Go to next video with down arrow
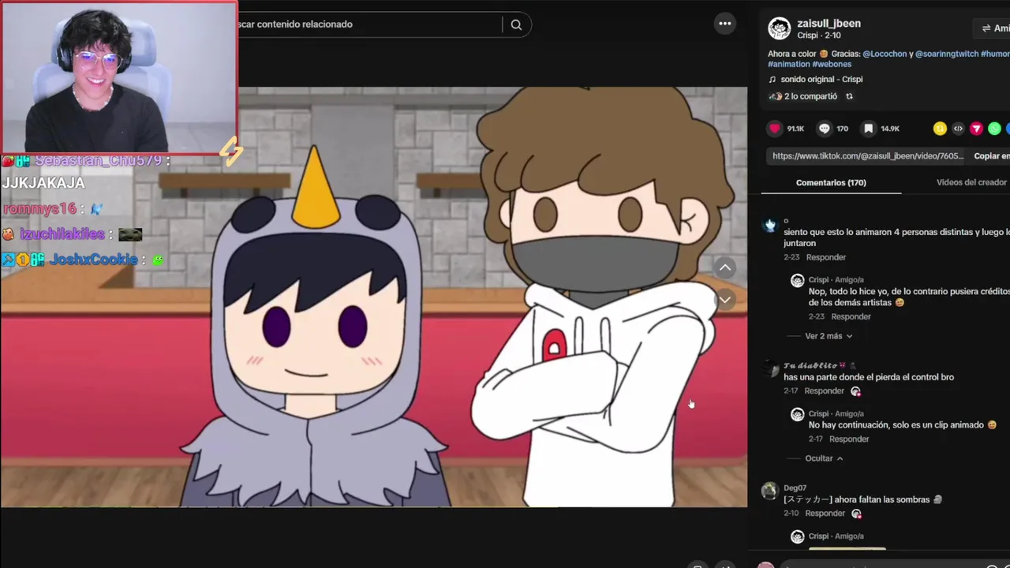This screenshot has height=568, width=1010. pyautogui.click(x=724, y=300)
